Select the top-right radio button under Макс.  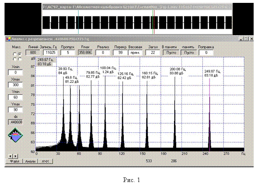point(19,54)
